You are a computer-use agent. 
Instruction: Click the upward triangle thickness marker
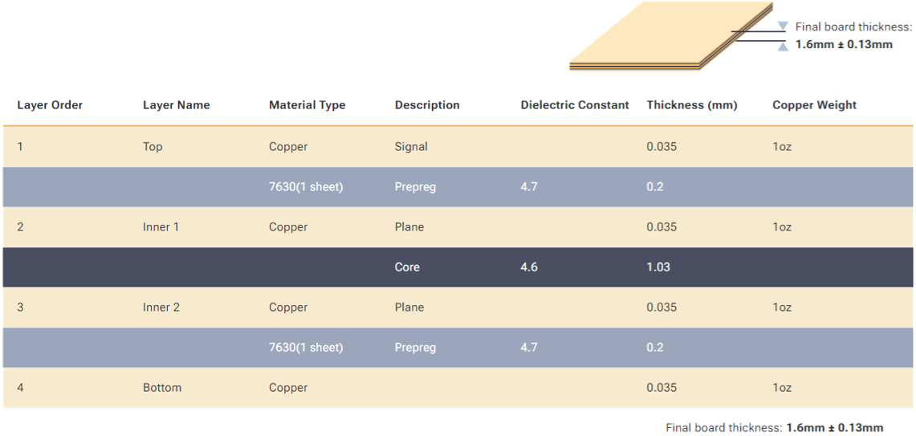tap(784, 47)
